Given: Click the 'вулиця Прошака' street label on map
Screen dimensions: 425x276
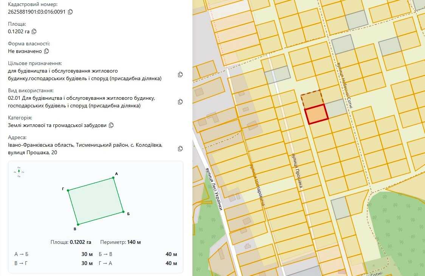Looking at the screenshot, I should [297, 171].
